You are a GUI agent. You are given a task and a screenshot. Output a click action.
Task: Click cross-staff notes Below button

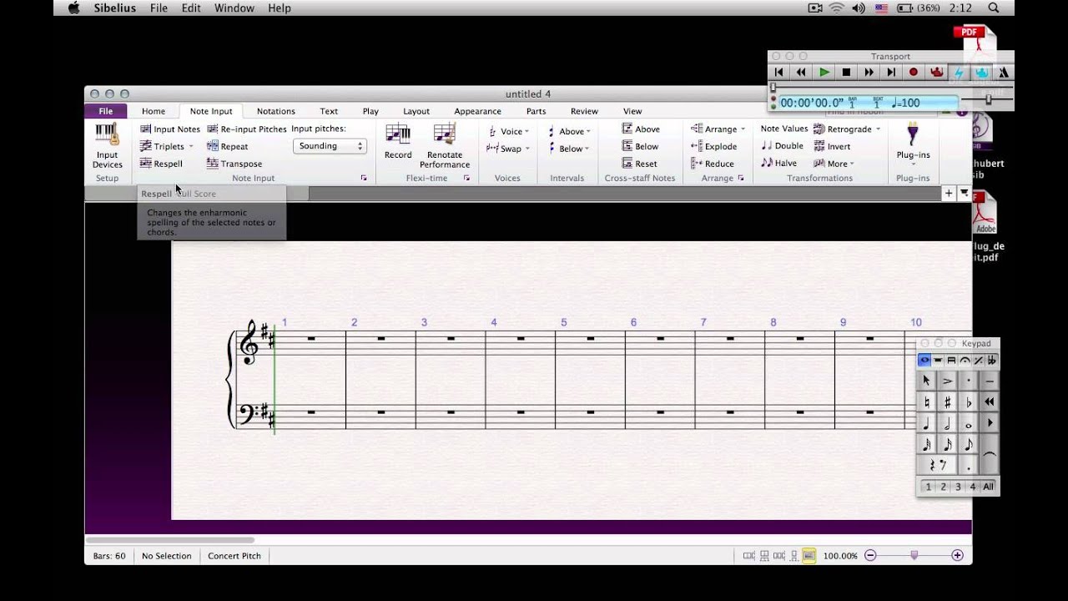coord(640,146)
